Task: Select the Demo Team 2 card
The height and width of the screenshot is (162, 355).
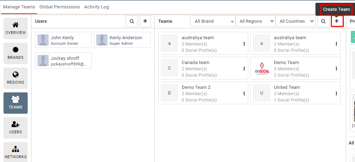Action: [202, 93]
